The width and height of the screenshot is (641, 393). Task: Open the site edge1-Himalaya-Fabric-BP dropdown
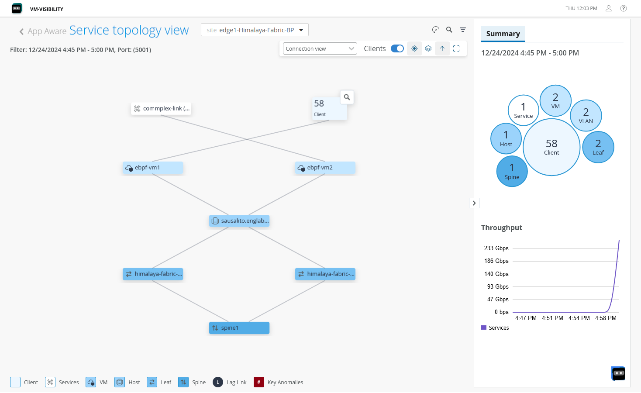click(x=255, y=30)
